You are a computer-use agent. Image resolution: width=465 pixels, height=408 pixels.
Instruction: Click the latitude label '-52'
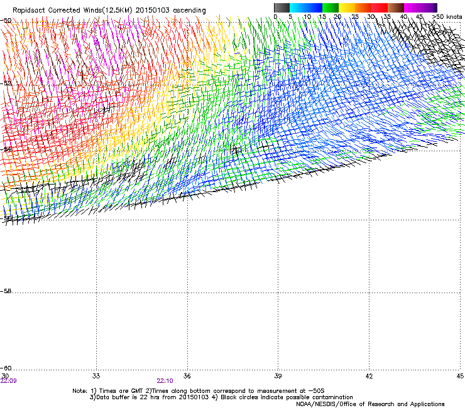[6, 83]
